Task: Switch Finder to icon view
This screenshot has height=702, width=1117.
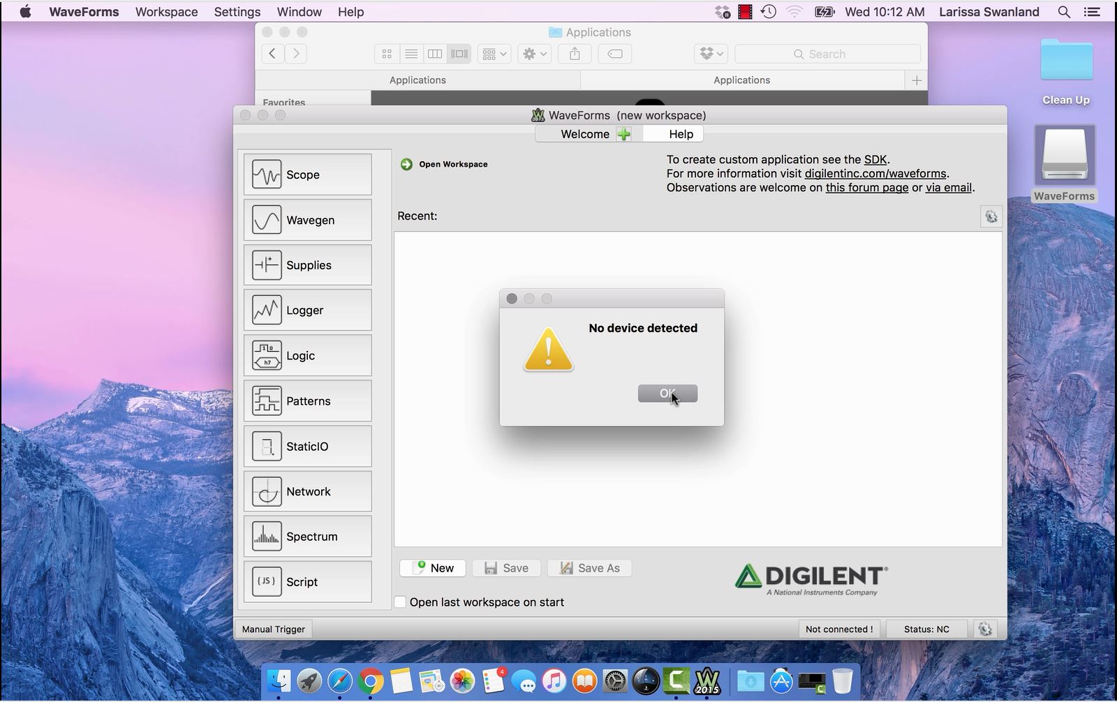Action: click(x=387, y=54)
